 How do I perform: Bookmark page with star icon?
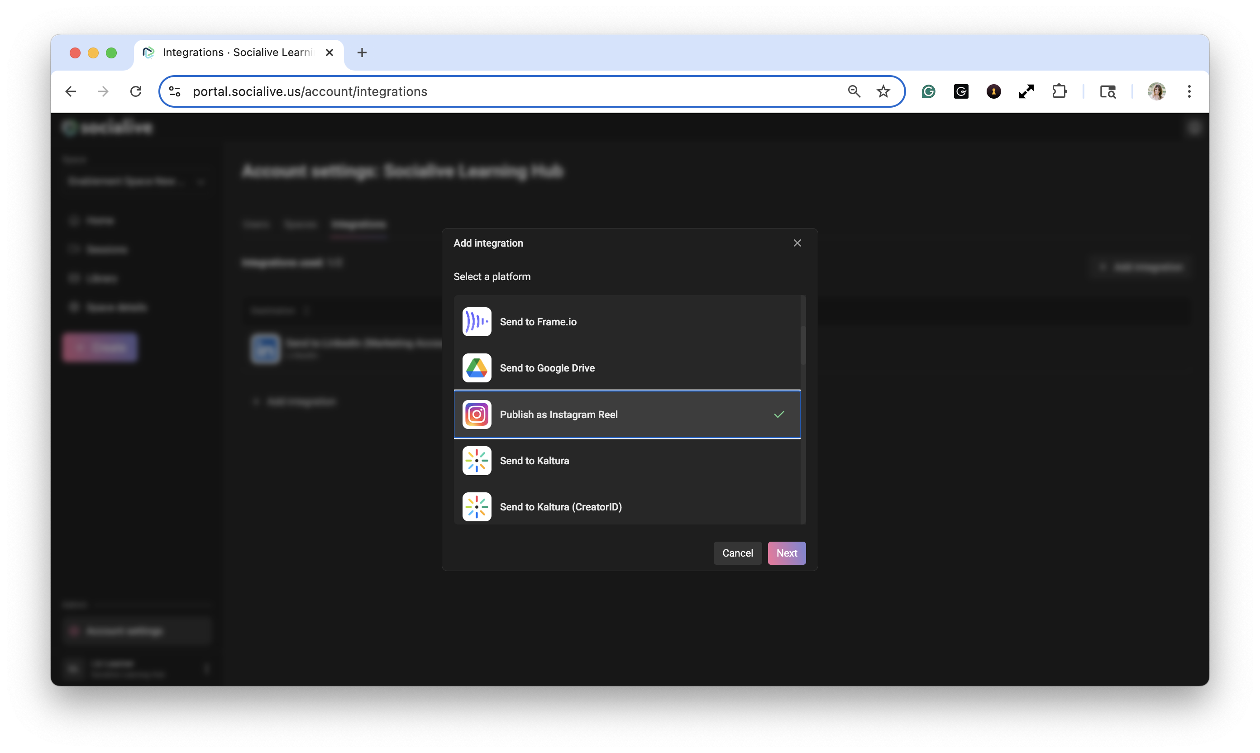(883, 91)
